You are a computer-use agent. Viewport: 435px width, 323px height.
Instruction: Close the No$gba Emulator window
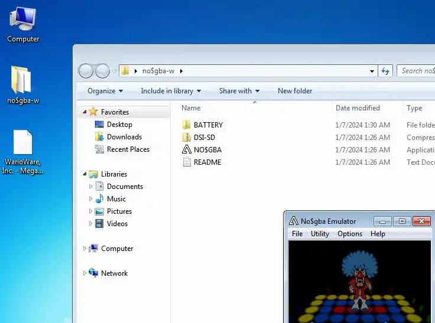click(x=421, y=221)
